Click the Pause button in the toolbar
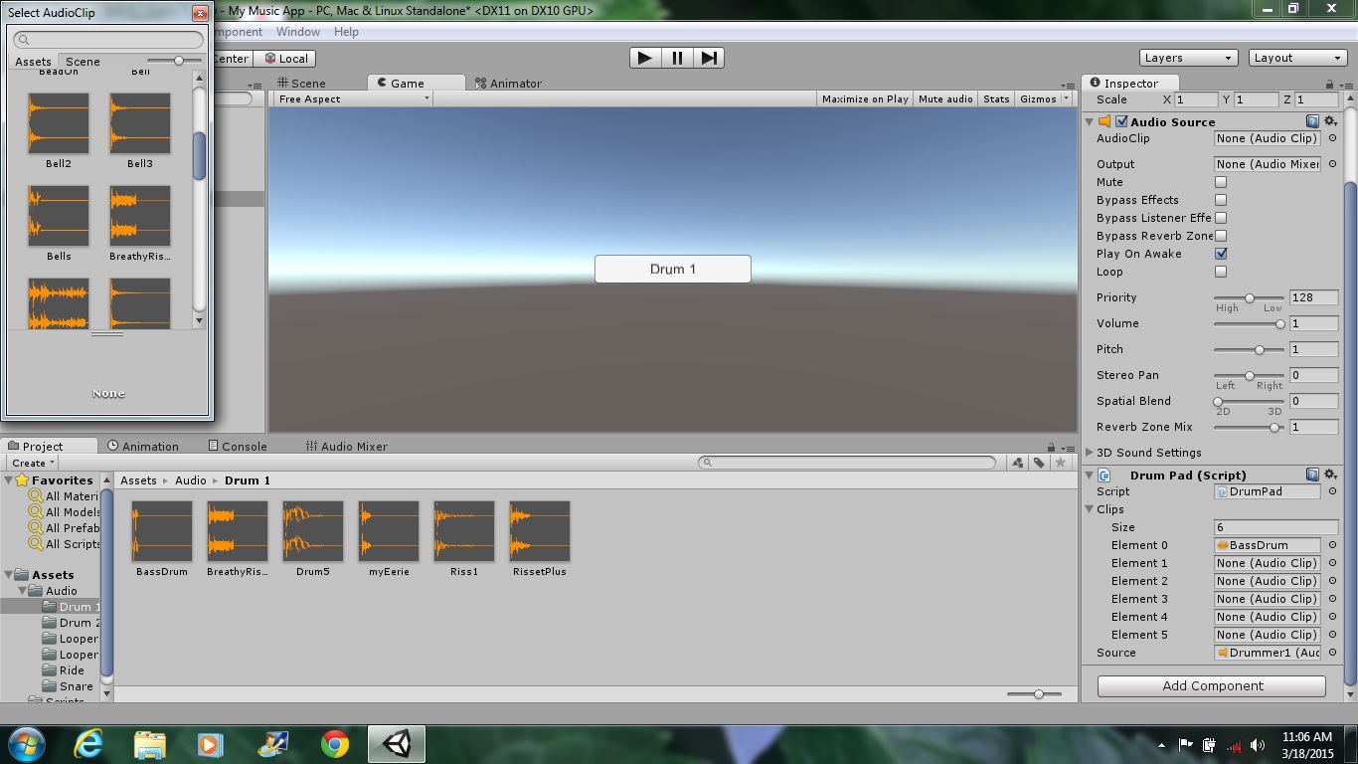 point(677,58)
